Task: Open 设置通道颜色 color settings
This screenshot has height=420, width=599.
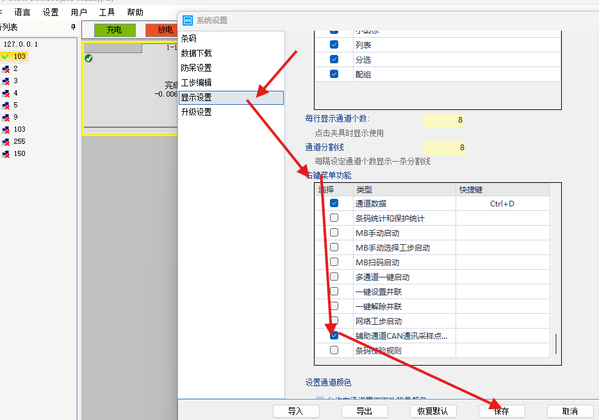Action: click(x=328, y=382)
